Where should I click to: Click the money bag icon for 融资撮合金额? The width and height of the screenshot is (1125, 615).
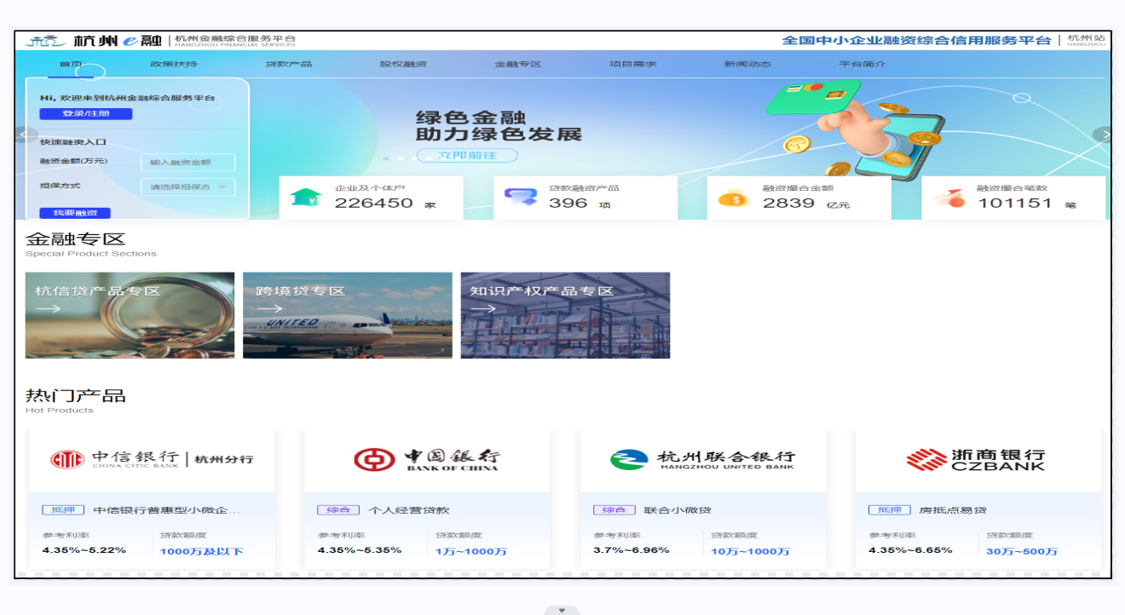[x=733, y=198]
